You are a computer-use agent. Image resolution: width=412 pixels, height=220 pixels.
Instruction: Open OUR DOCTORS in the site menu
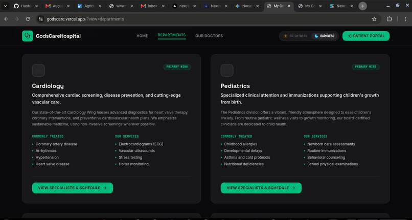[x=209, y=36]
